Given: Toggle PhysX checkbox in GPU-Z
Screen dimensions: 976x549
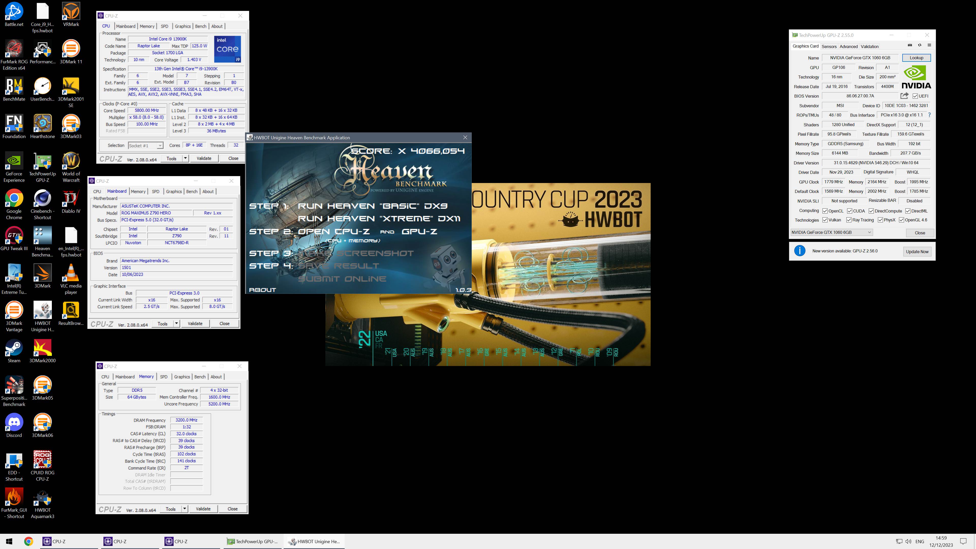Looking at the screenshot, I should tap(880, 220).
